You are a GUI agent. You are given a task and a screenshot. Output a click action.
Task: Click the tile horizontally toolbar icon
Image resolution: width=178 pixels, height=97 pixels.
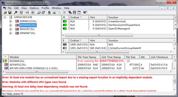tap(74, 13)
